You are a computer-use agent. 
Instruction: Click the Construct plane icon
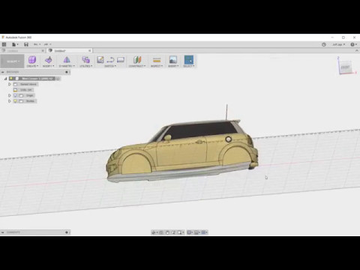click(137, 60)
